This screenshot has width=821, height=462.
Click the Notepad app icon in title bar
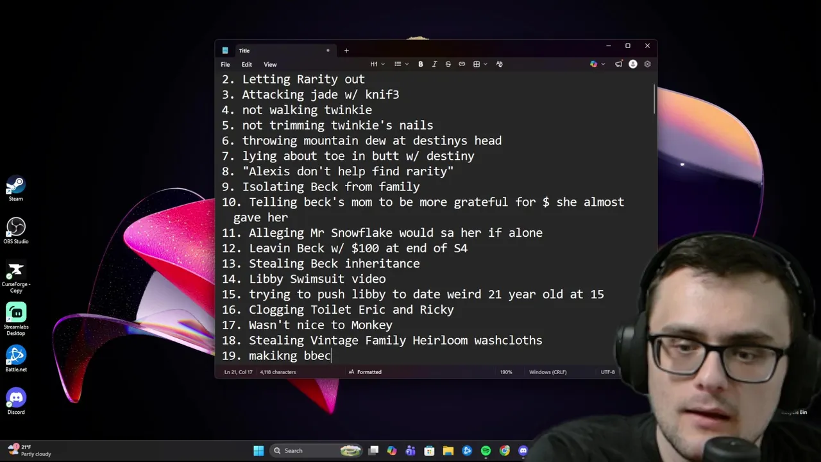(x=225, y=50)
